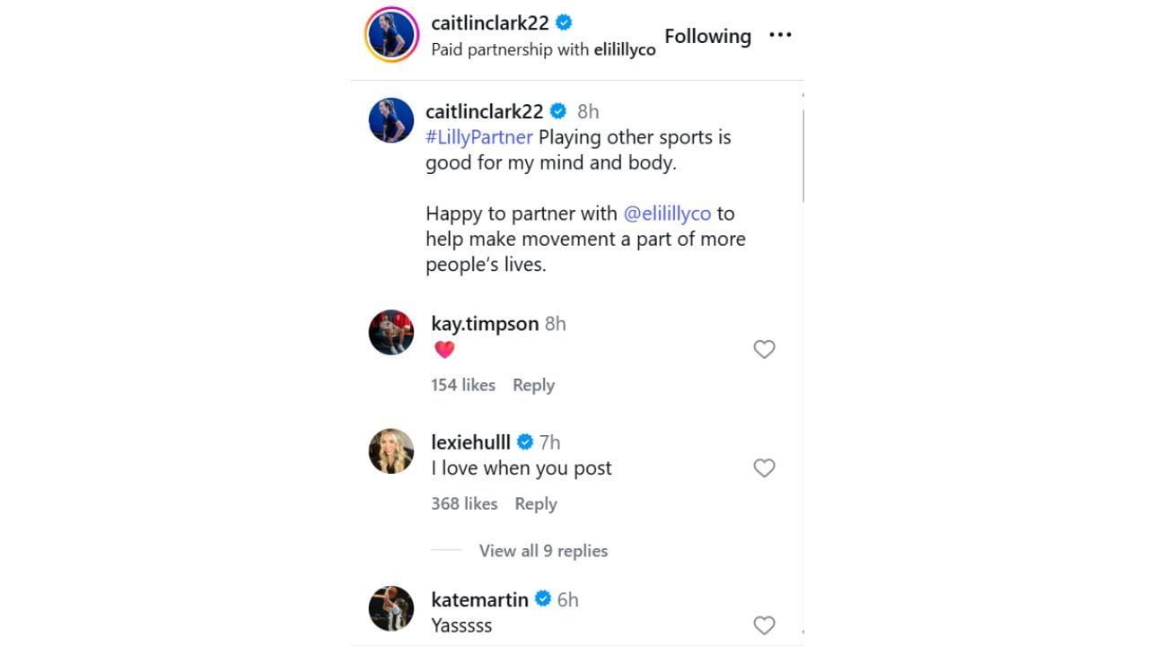Toggle like on katemartin's Yasssss comment
This screenshot has height=646, width=1149.
tap(764, 625)
